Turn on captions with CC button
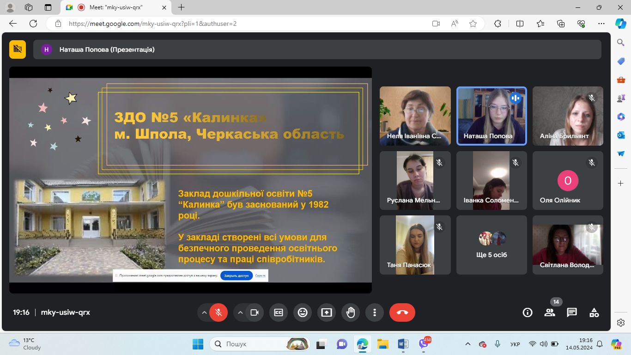The width and height of the screenshot is (631, 355). pos(279,312)
